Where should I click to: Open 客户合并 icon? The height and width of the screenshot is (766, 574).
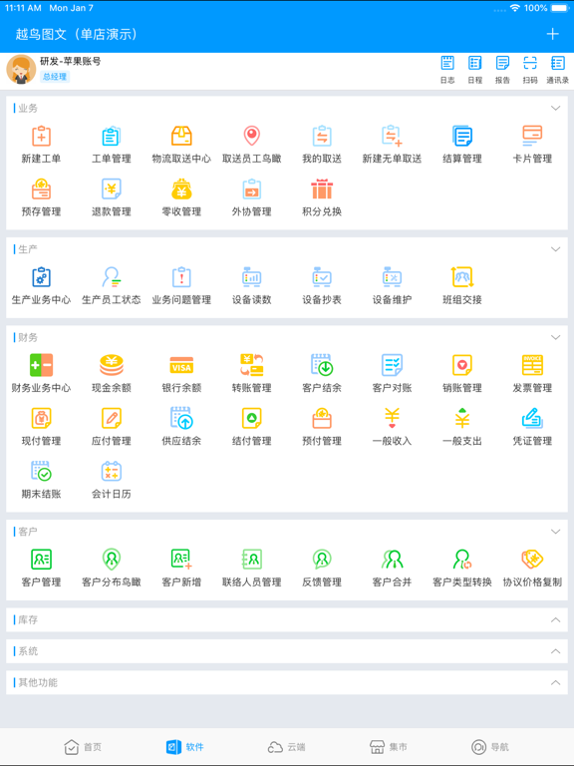pyautogui.click(x=392, y=560)
